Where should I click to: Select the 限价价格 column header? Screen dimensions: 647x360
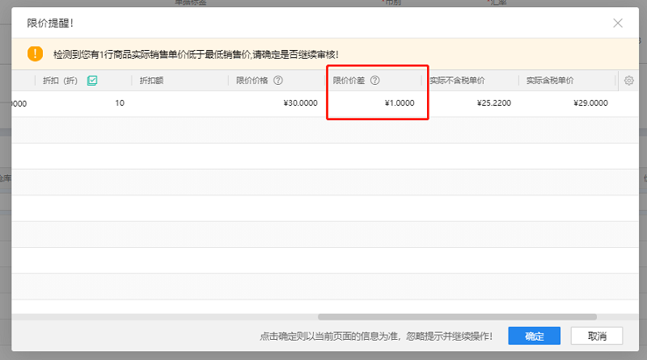pyautogui.click(x=252, y=81)
